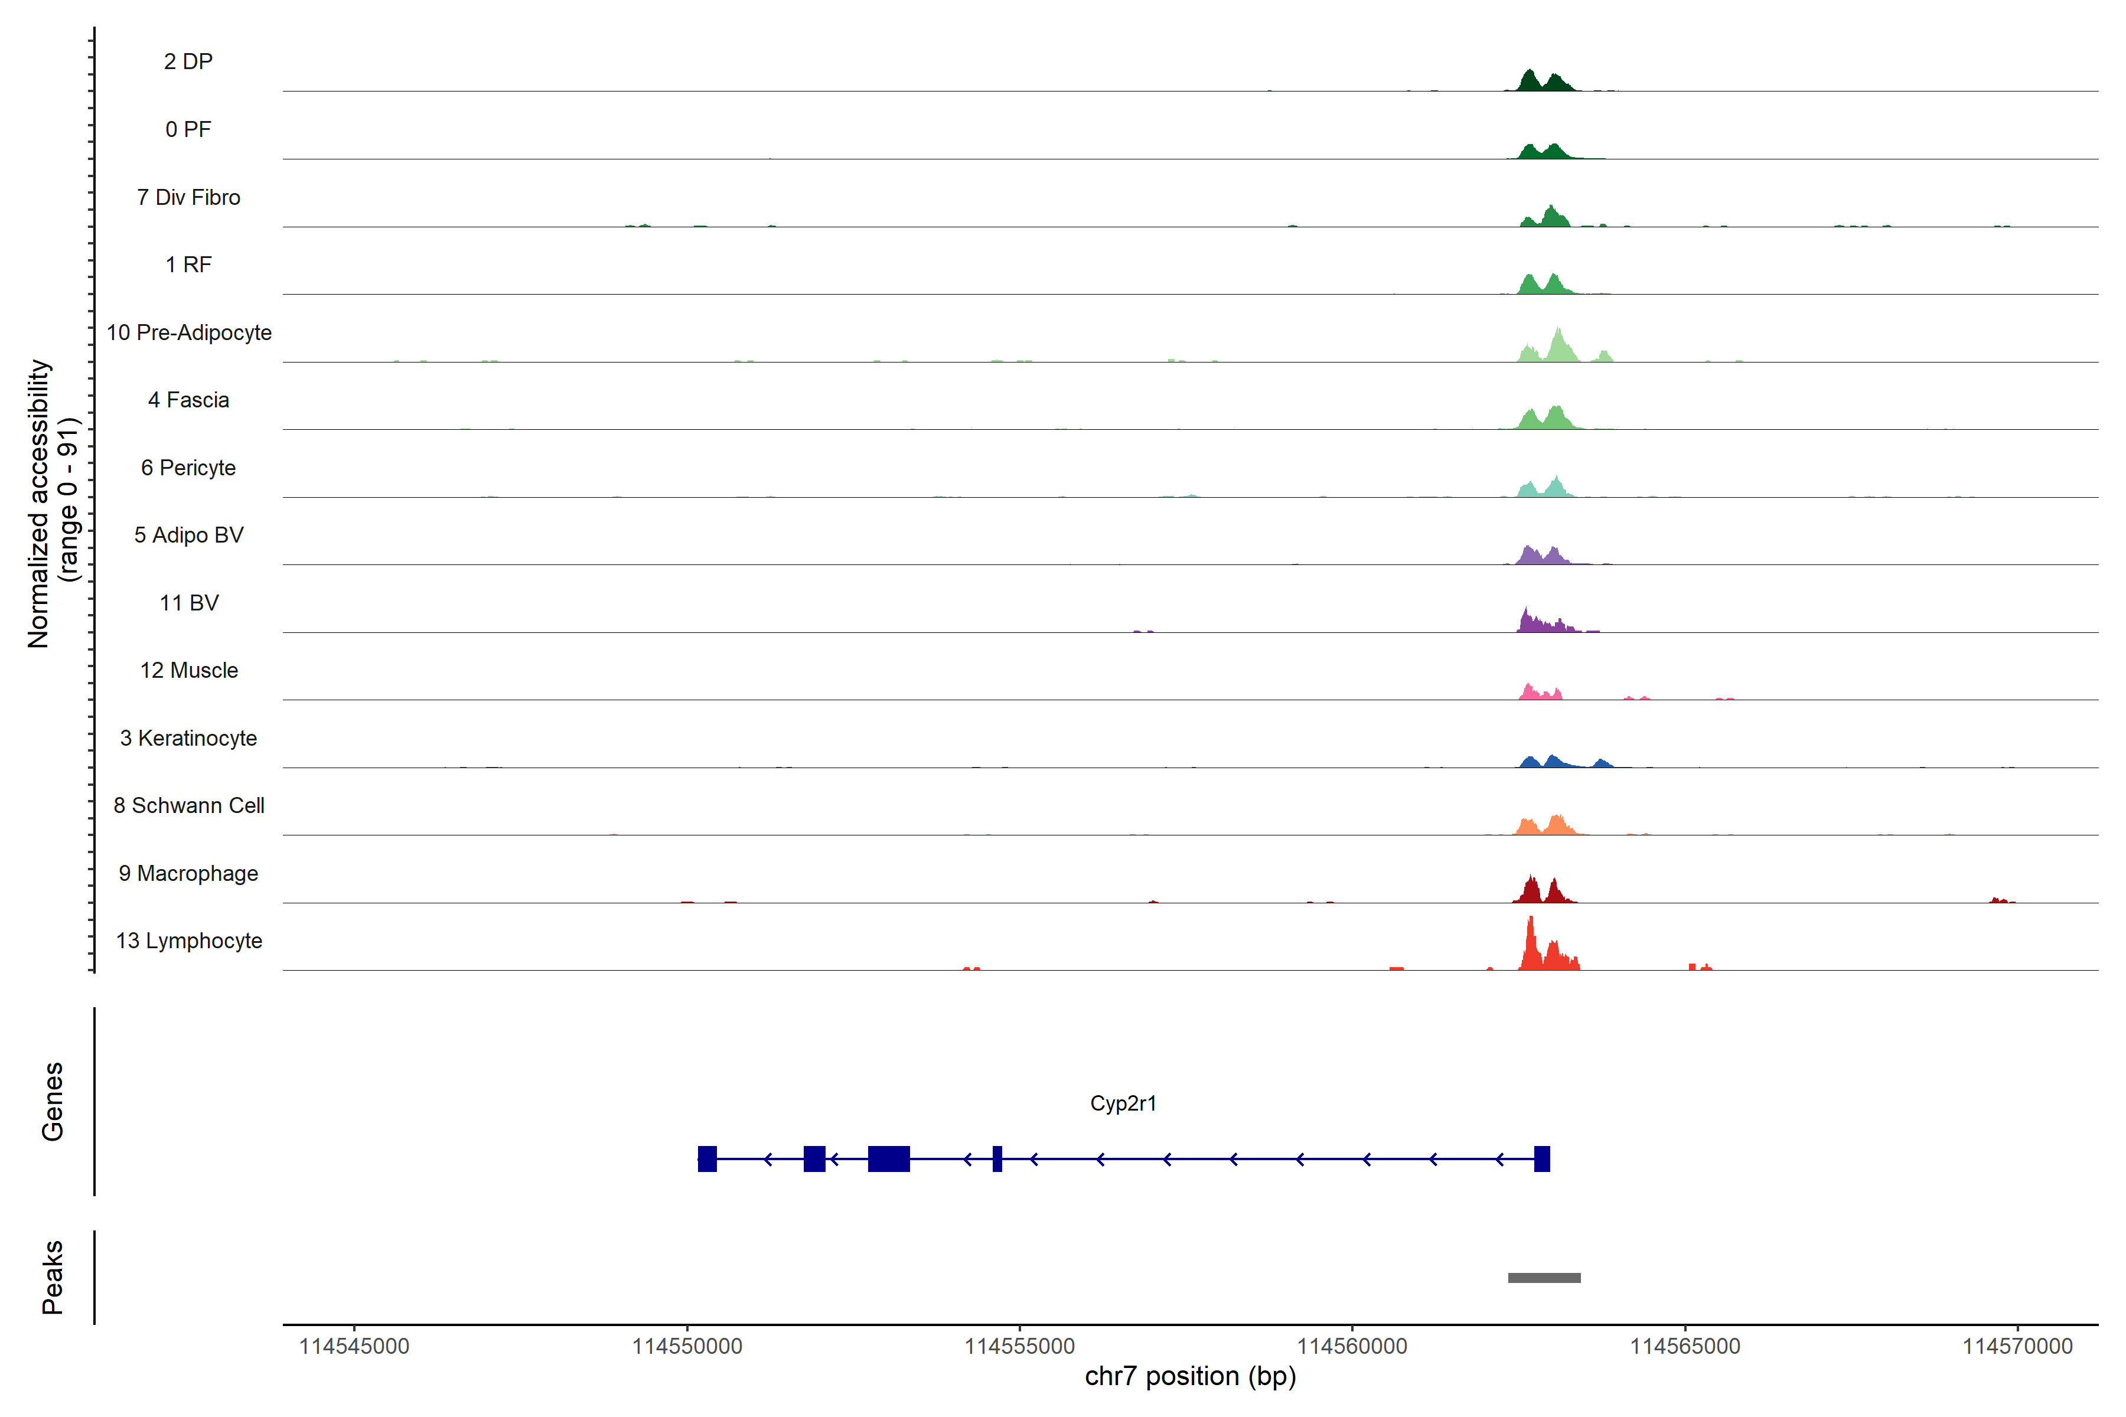The width and height of the screenshot is (2126, 1417).
Task: Click the leftmost Cyp2r1 exon box
Action: pos(707,1158)
